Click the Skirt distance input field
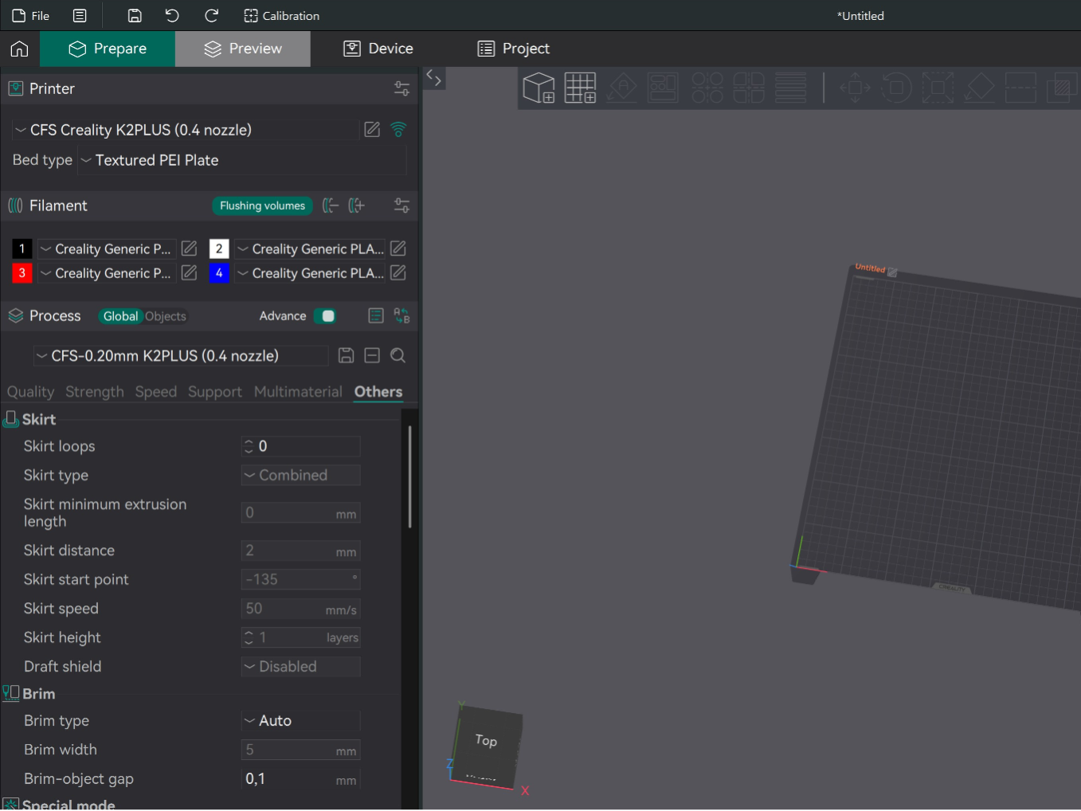Image resolution: width=1081 pixels, height=811 pixels. (301, 550)
